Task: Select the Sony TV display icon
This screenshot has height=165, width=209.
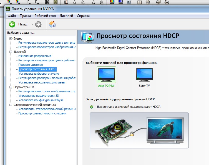Action: pos(144,75)
